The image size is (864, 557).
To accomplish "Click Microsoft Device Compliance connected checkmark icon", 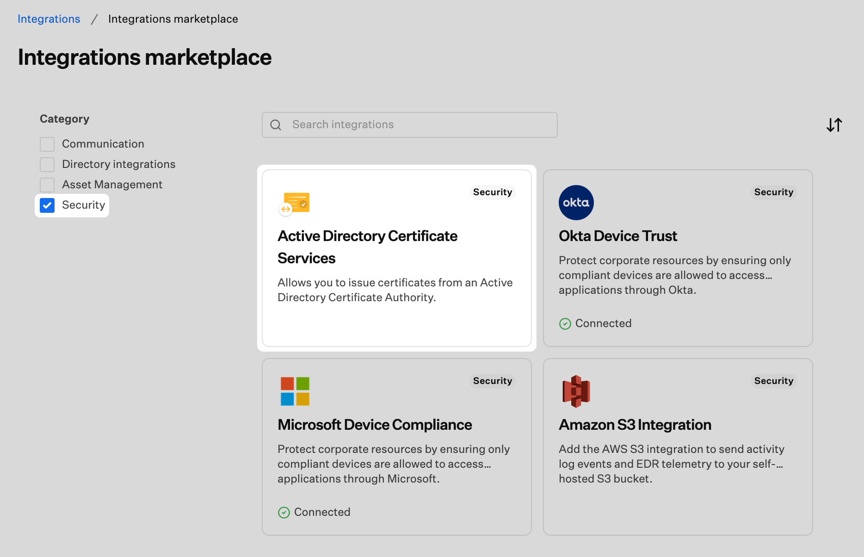I will tap(284, 513).
